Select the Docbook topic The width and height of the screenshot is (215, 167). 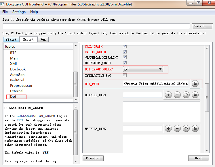[18, 69]
